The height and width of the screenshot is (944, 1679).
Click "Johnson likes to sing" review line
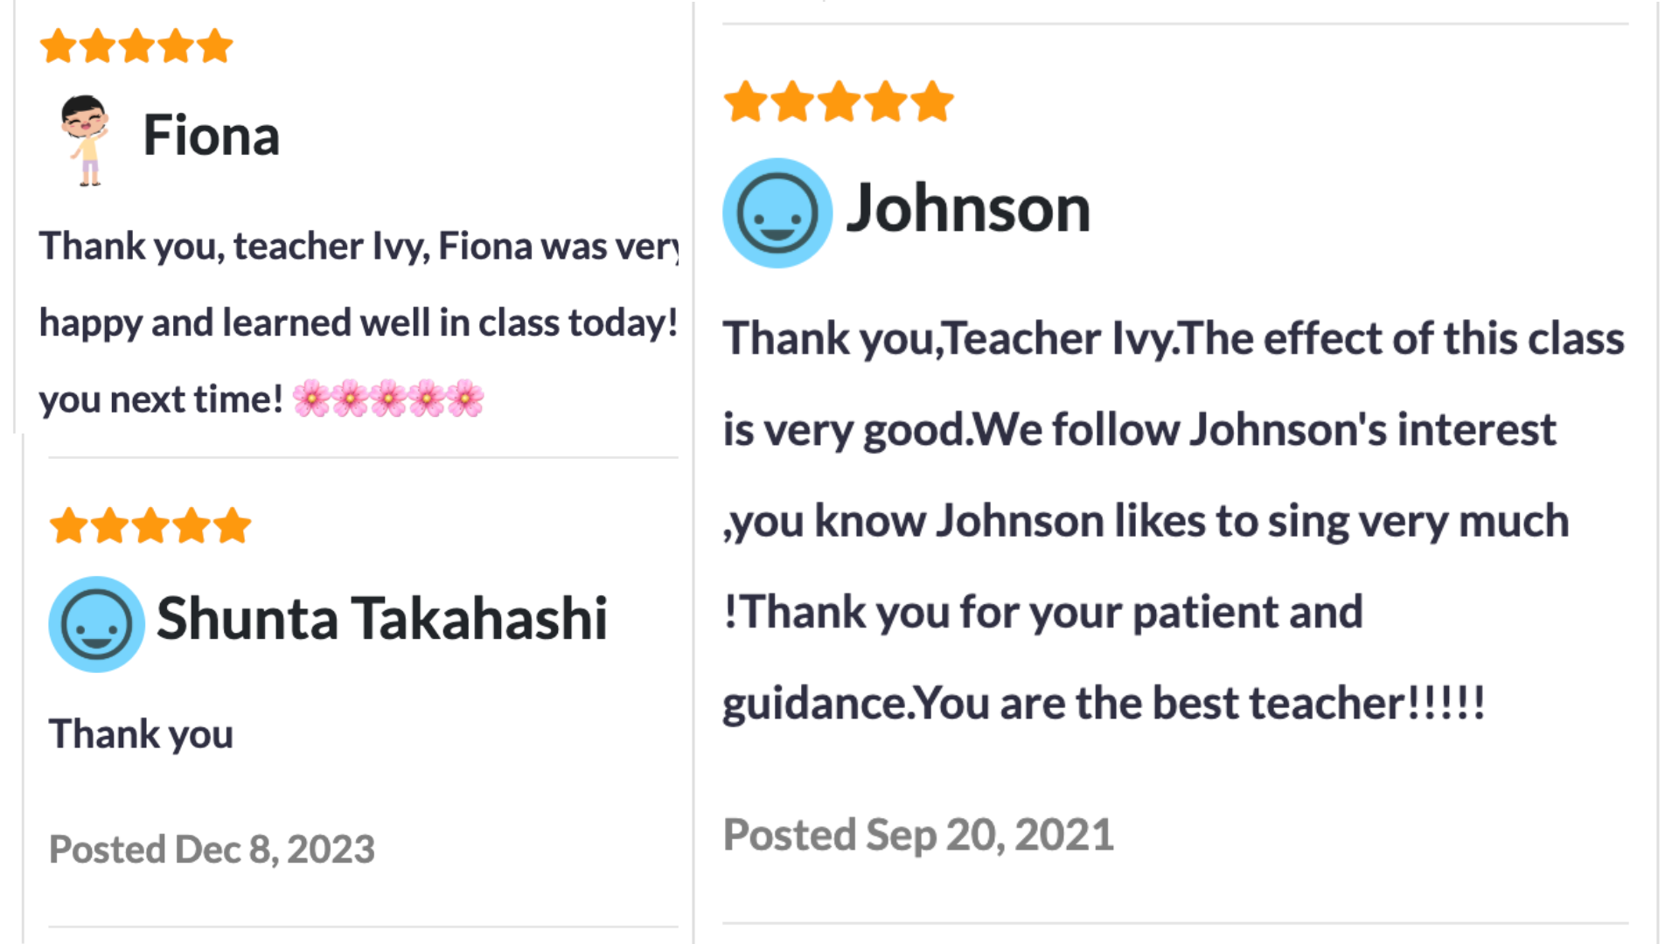click(1146, 521)
